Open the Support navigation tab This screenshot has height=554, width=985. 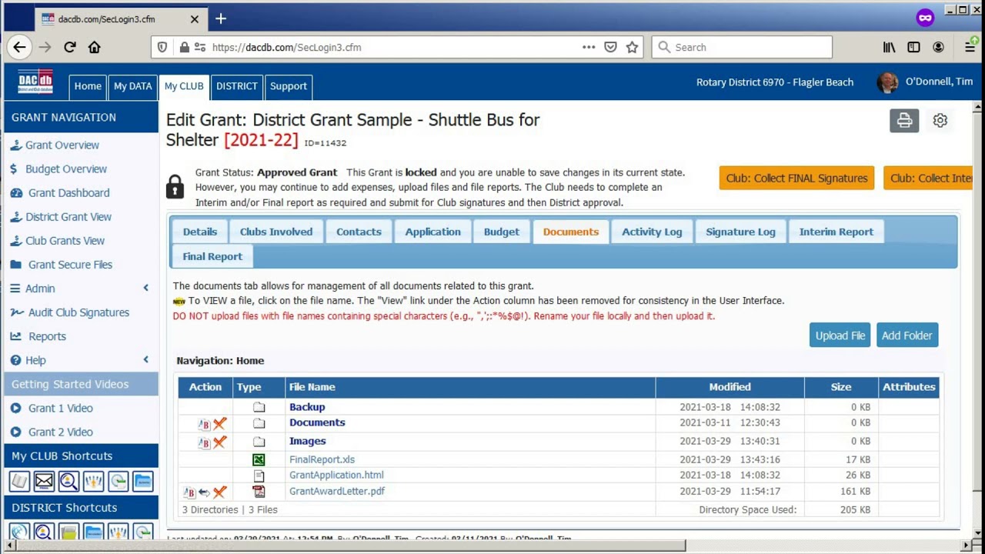[289, 86]
